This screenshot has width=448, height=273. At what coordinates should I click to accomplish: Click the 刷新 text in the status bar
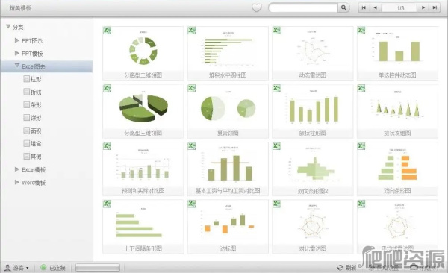tap(351, 268)
